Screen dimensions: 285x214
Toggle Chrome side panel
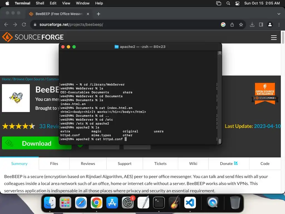[261, 25]
